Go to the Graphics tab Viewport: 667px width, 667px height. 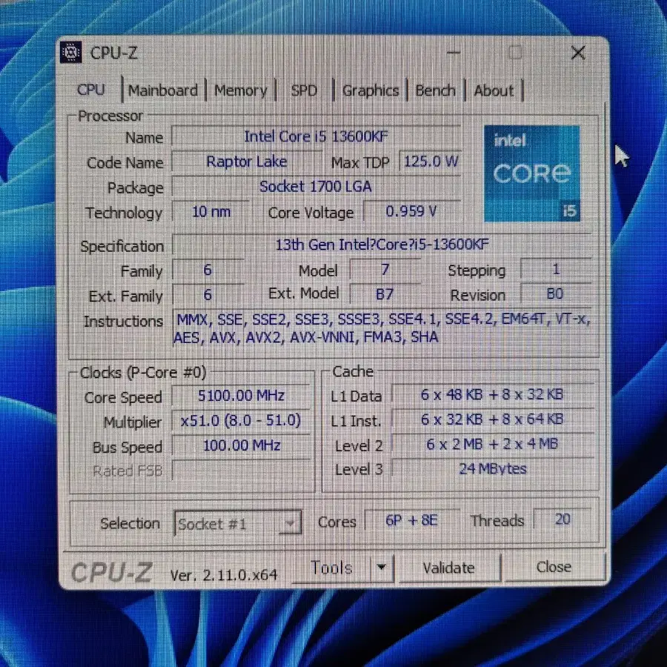coord(371,90)
